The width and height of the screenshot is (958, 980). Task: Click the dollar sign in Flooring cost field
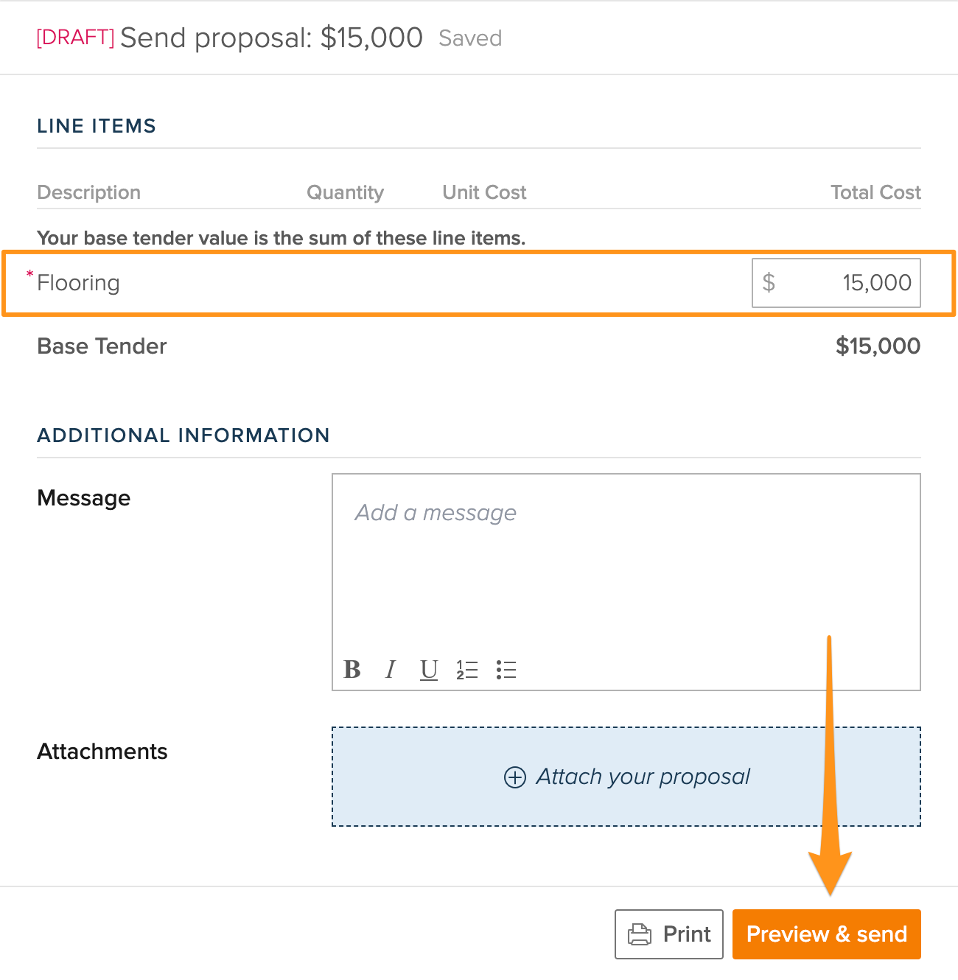[769, 282]
